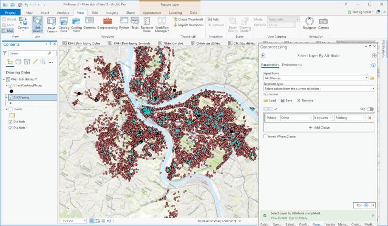Open the Tasks pane
This screenshot has width=388, height=226.
click(135, 23)
